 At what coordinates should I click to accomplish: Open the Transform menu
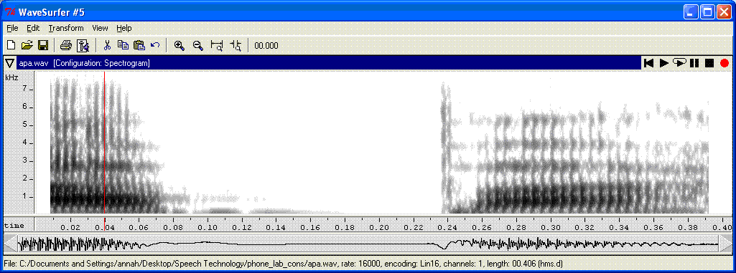(66, 28)
